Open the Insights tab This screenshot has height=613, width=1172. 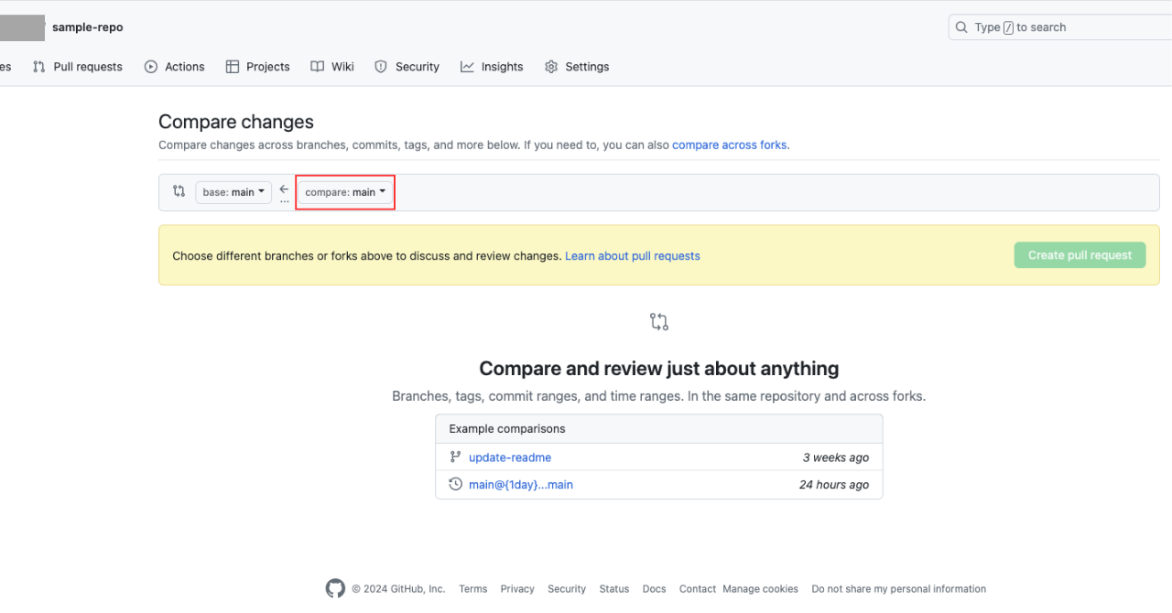pos(492,67)
